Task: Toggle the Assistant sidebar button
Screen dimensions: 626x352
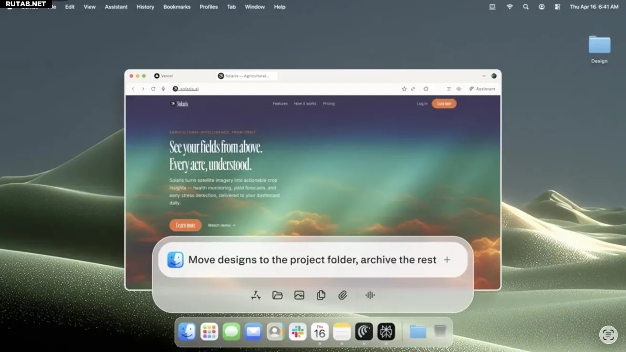Action: coord(482,89)
